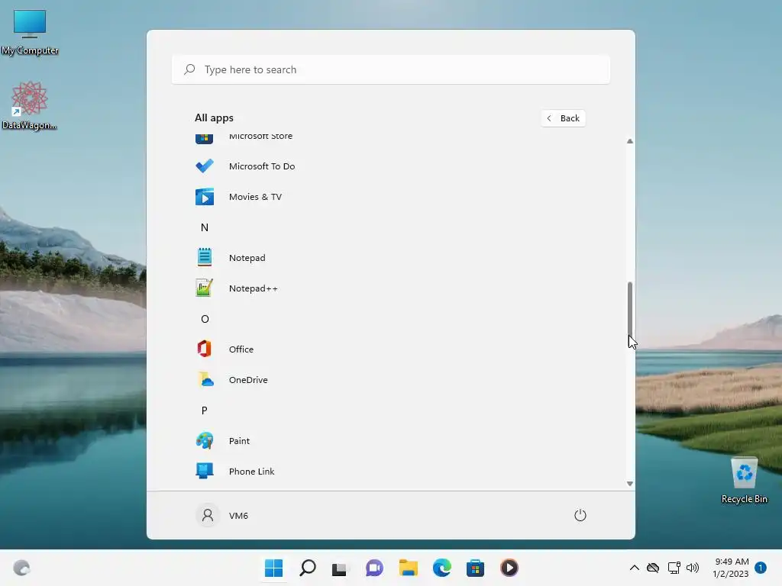The width and height of the screenshot is (782, 586).
Task: Click the volume speaker tray icon
Action: pos(693,568)
